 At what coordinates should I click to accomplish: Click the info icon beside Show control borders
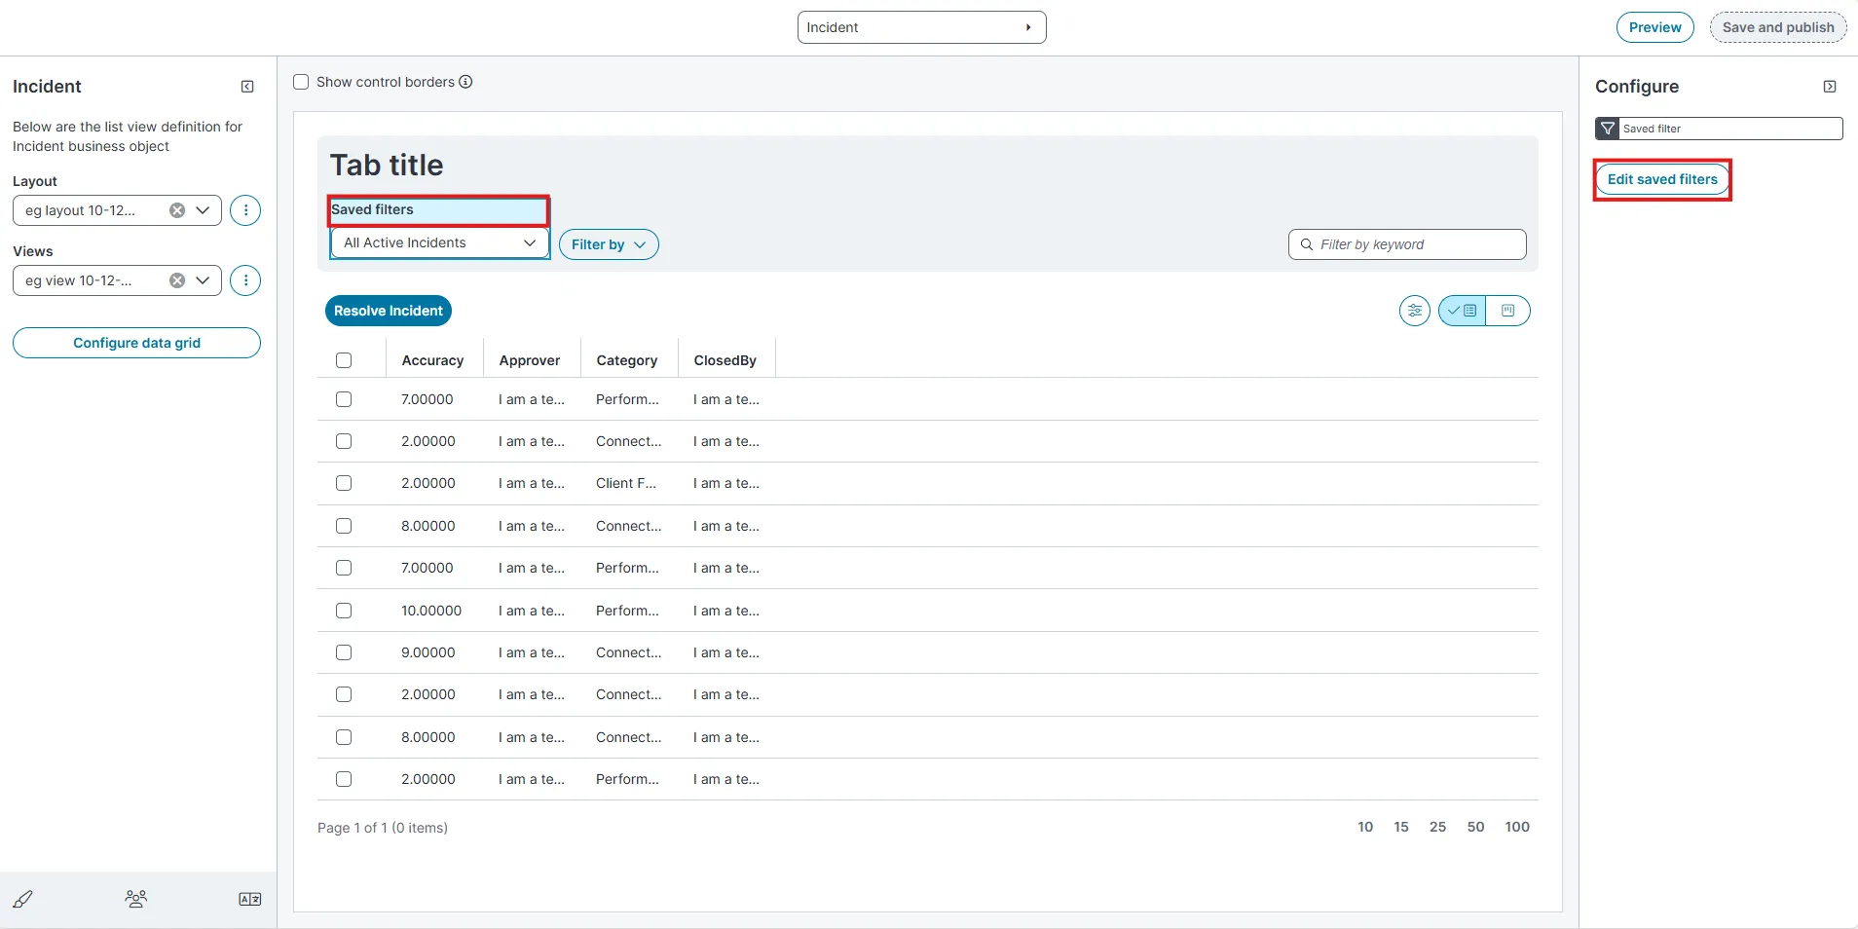click(465, 82)
